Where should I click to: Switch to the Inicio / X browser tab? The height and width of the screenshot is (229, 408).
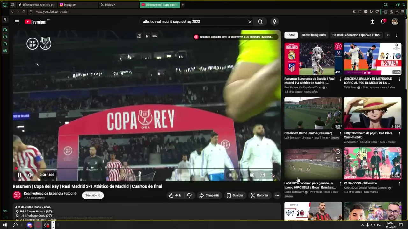[118, 5]
